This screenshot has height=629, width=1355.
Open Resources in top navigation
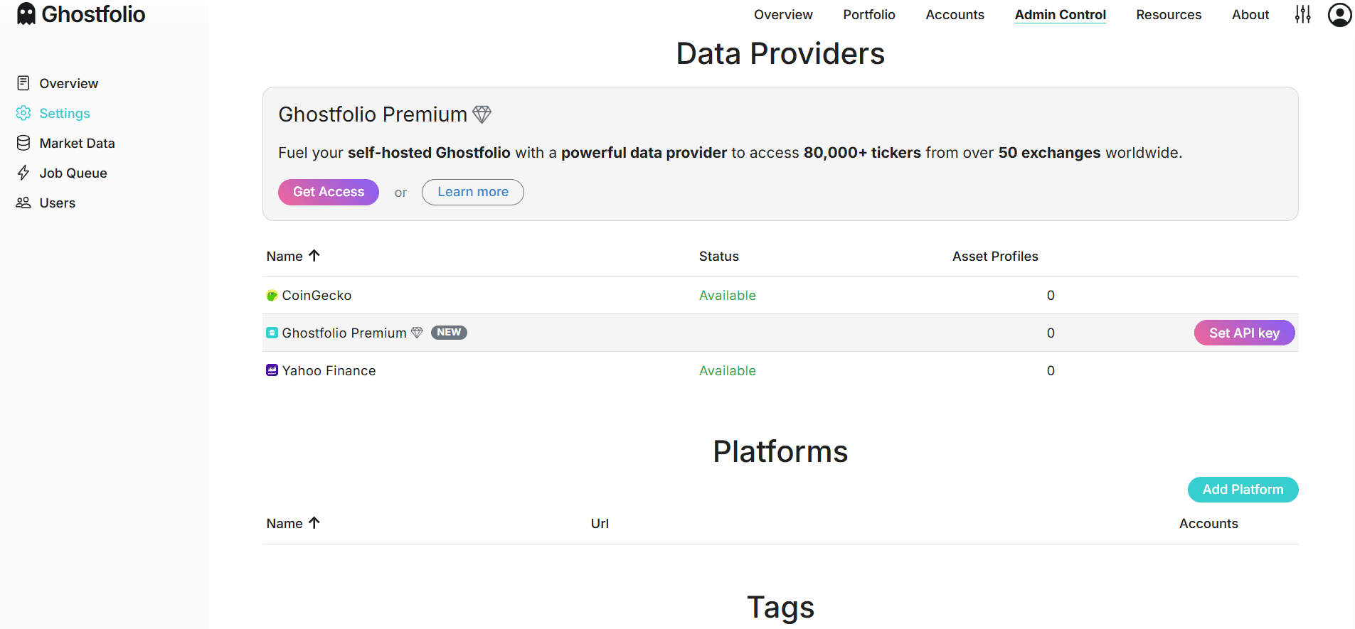[1169, 15]
